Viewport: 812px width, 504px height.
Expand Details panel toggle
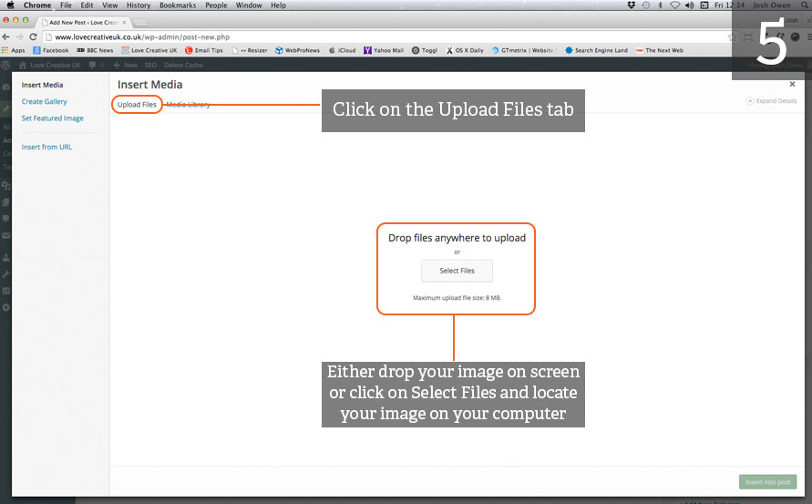[x=771, y=101]
